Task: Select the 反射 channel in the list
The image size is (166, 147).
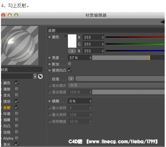Action: tap(7, 107)
